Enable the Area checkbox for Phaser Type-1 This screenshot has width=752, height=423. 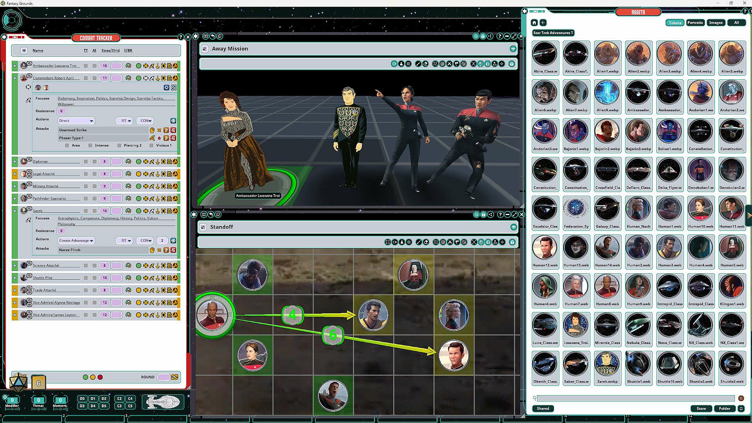click(x=67, y=145)
